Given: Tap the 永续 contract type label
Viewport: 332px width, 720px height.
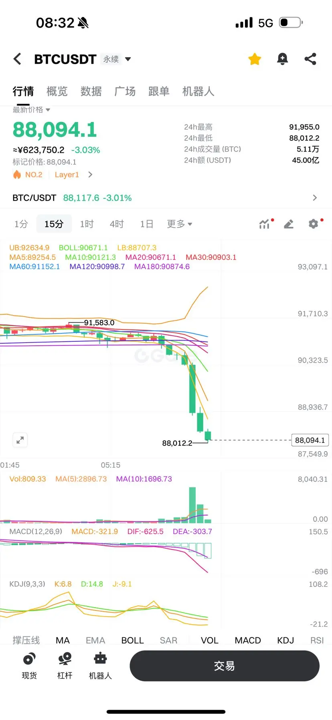Looking at the screenshot, I should point(111,59).
